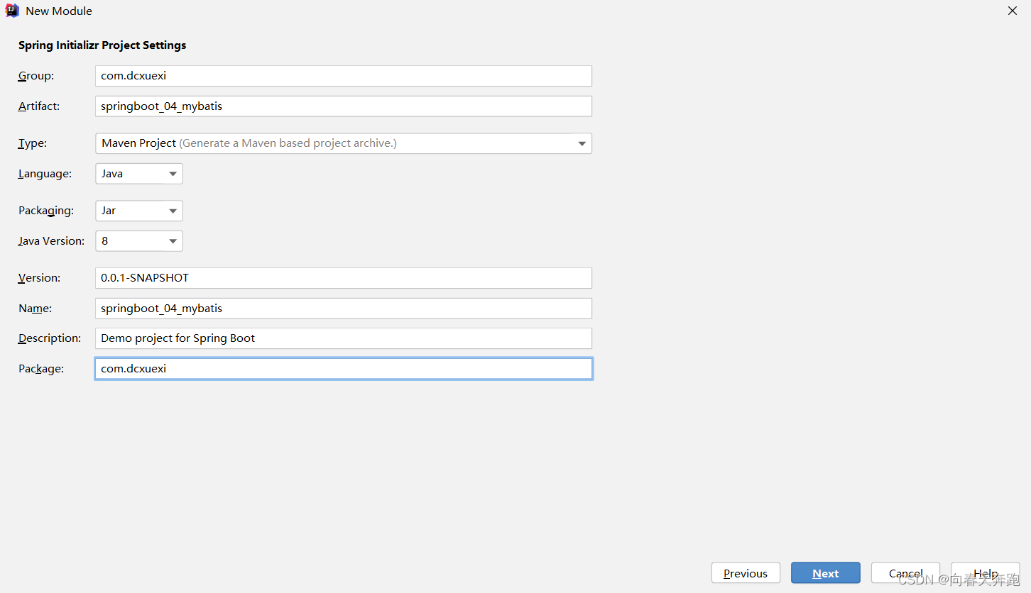Expand the Language combo box
The image size is (1031, 593).
[139, 174]
